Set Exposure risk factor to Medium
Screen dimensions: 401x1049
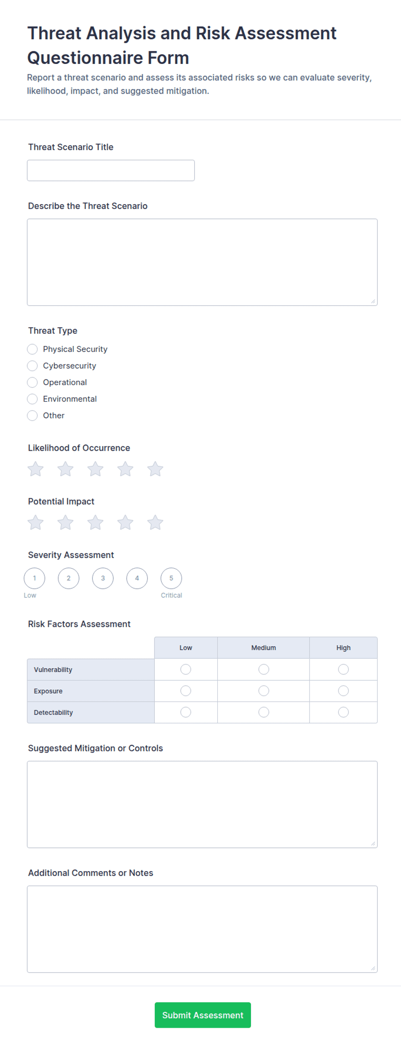point(263,691)
